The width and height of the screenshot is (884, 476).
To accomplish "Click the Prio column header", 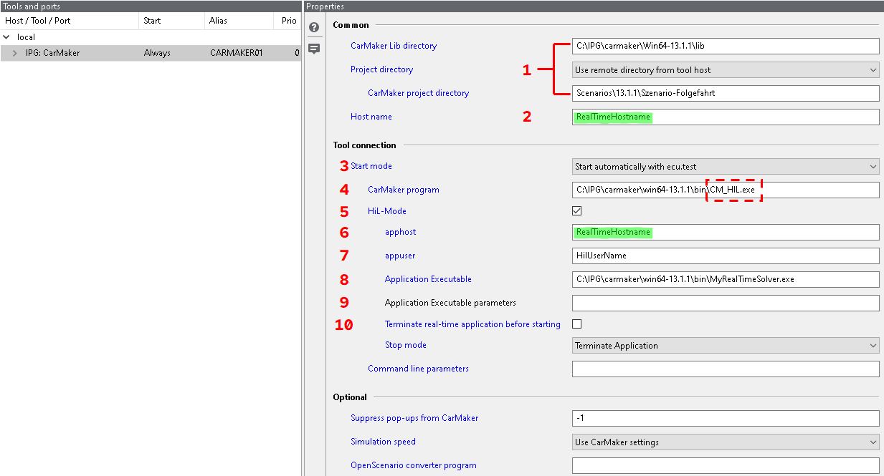I will (288, 21).
